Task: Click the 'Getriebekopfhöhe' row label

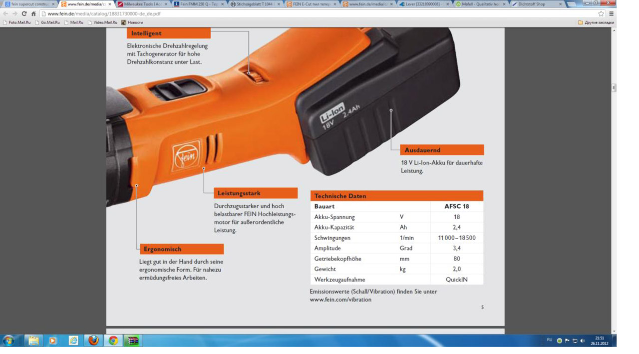Action: point(337,259)
